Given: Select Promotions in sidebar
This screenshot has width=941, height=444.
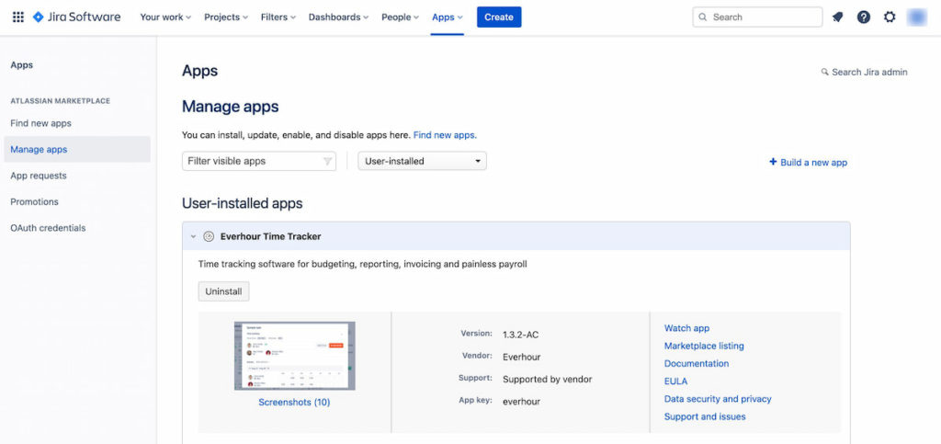Looking at the screenshot, I should (x=34, y=201).
